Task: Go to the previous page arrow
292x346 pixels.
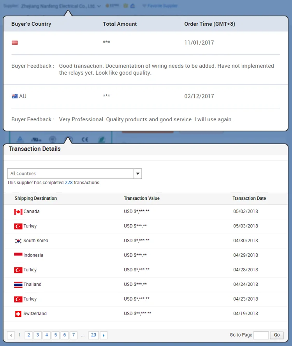Action: point(11,335)
